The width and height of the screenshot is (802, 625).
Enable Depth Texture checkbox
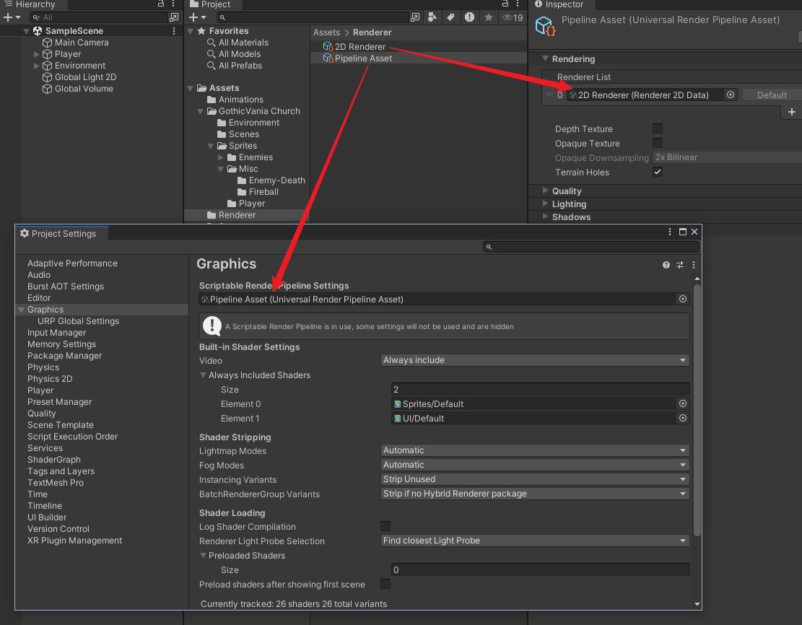[x=658, y=128]
